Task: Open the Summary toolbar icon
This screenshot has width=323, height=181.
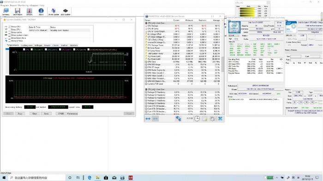Action: pyautogui.click(x=6, y=12)
